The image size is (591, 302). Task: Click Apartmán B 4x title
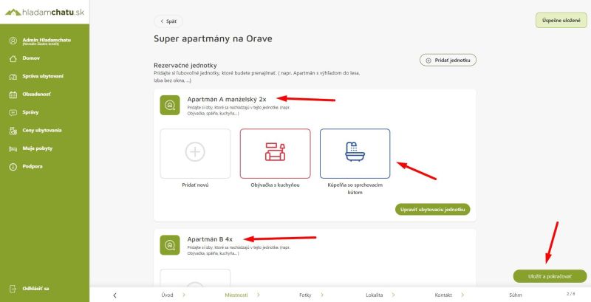pos(210,239)
